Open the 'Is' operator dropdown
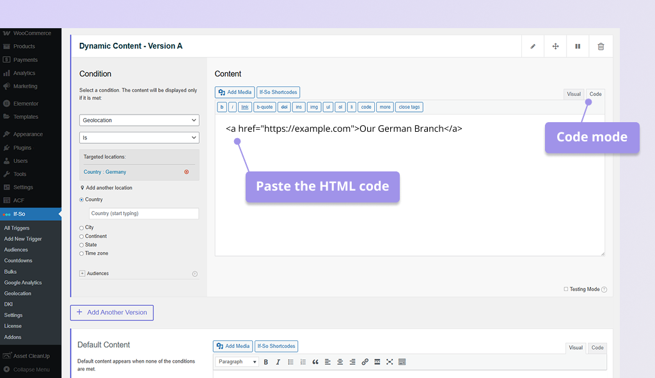This screenshot has width=655, height=378. [x=139, y=137]
